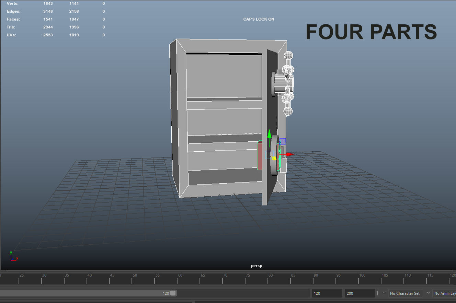Click the blue plane handle of the manipulator

[x=282, y=142]
